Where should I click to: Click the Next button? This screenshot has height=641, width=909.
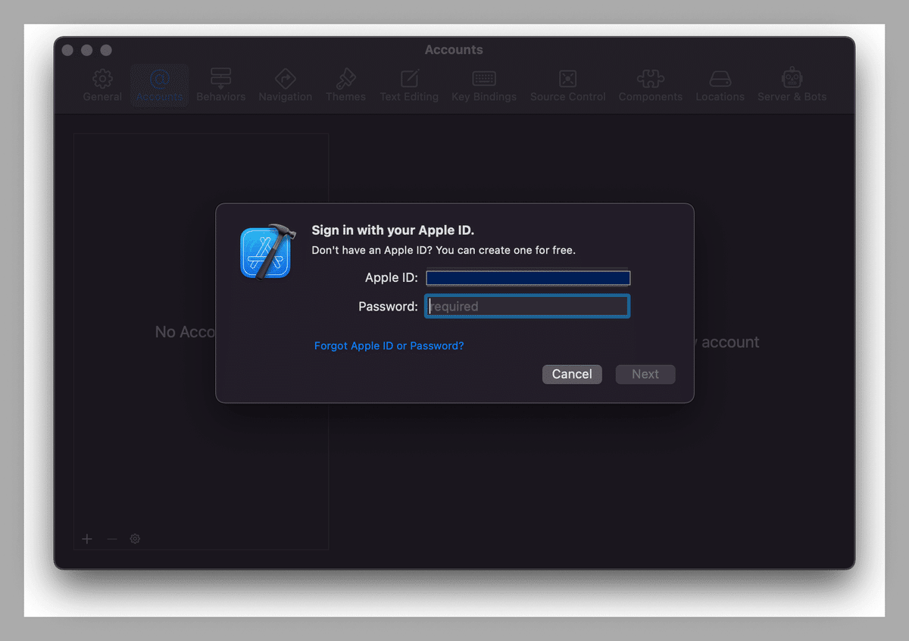click(x=645, y=374)
